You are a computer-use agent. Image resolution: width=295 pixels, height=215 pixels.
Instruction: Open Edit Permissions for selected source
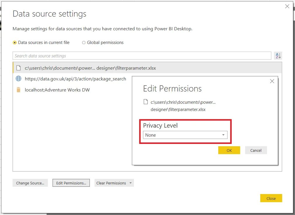pyautogui.click(x=71, y=183)
